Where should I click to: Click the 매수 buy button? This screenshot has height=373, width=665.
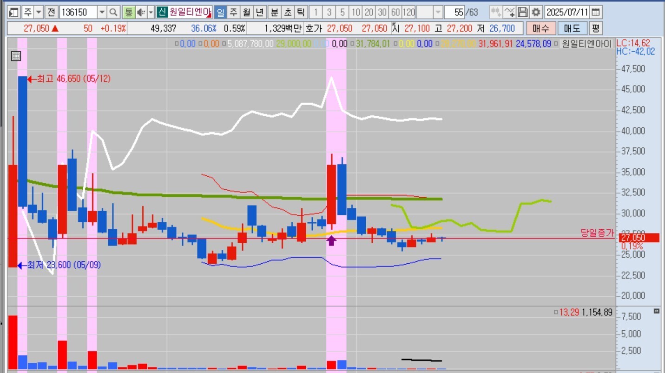coord(540,28)
